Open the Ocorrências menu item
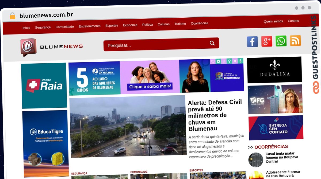Viewport: 321px width, 179px height. point(200,23)
